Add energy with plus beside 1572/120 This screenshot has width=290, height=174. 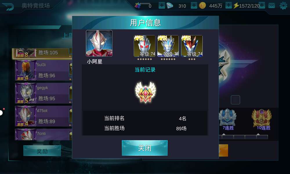(x=262, y=5)
